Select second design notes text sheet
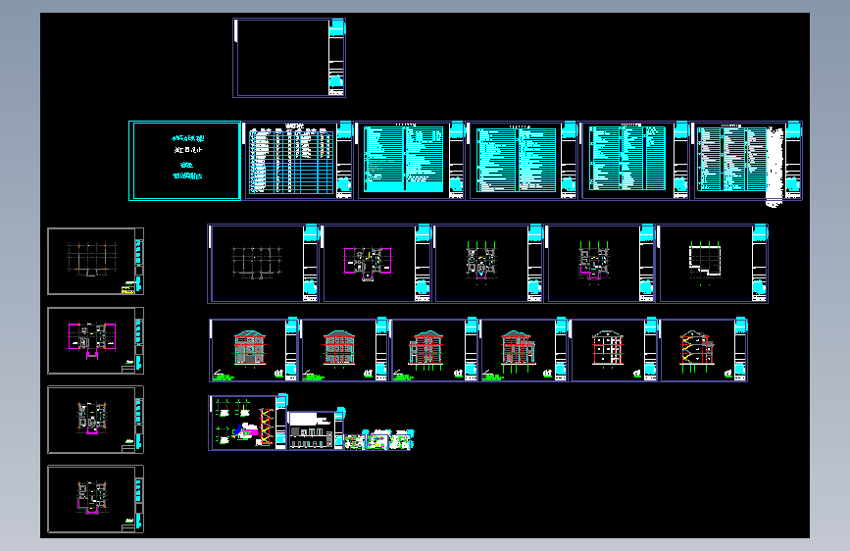 (x=522, y=161)
